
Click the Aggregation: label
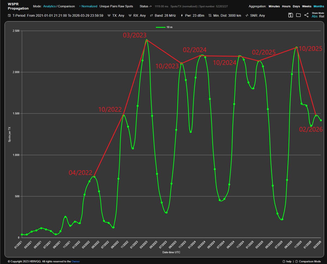[x=258, y=6]
